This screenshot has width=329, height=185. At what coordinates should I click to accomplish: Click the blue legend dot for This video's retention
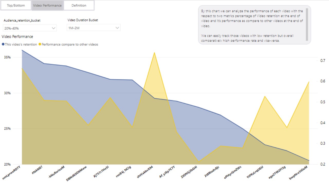click(x=3, y=44)
